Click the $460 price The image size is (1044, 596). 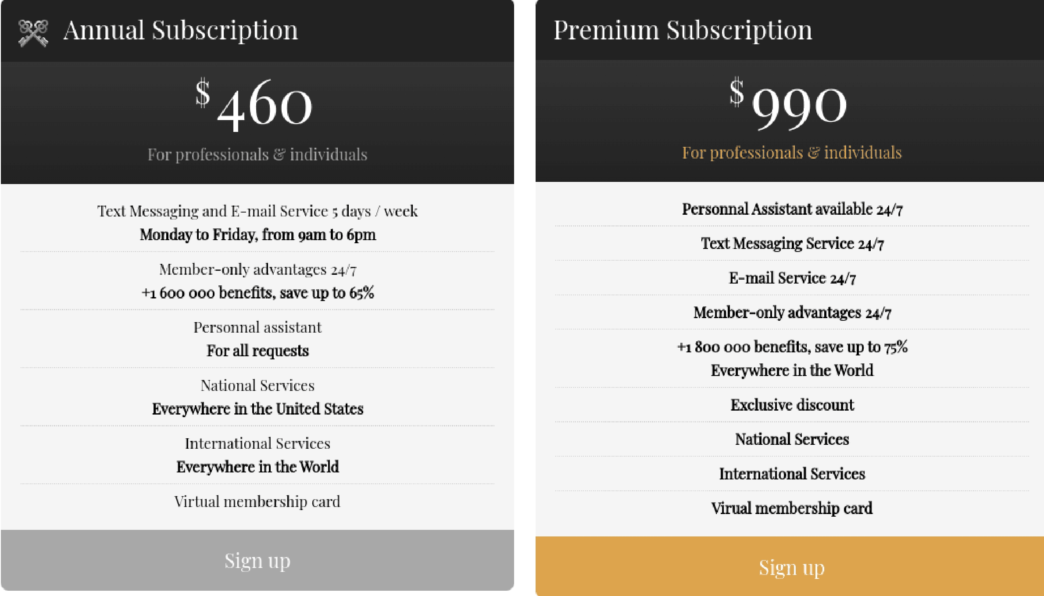tap(254, 105)
